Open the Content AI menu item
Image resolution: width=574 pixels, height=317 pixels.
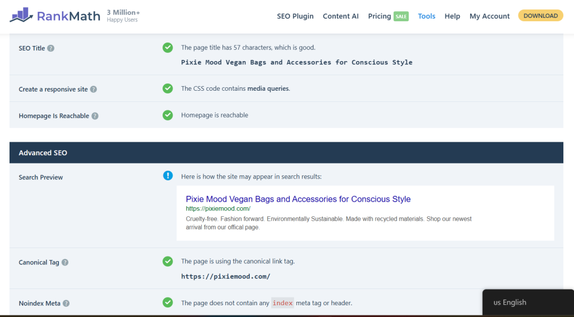tap(340, 16)
